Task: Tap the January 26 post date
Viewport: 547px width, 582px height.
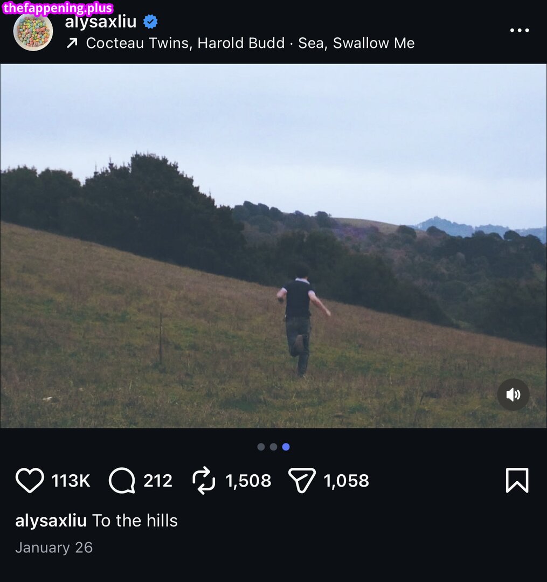Action: (54, 548)
